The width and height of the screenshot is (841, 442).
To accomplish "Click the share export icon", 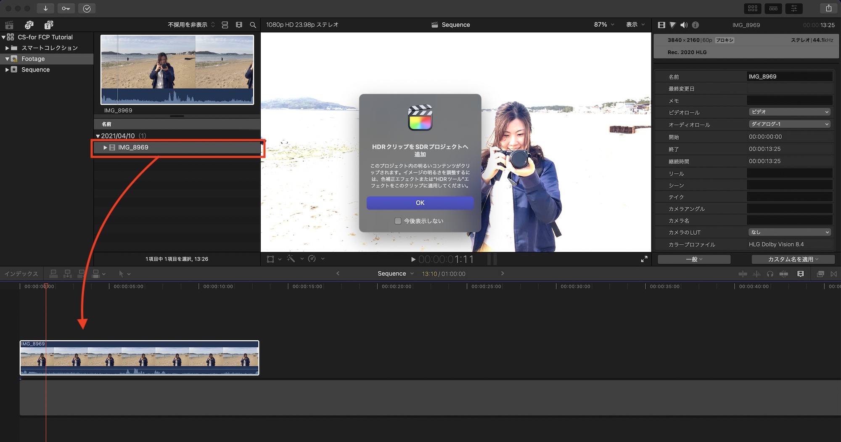I will (828, 8).
